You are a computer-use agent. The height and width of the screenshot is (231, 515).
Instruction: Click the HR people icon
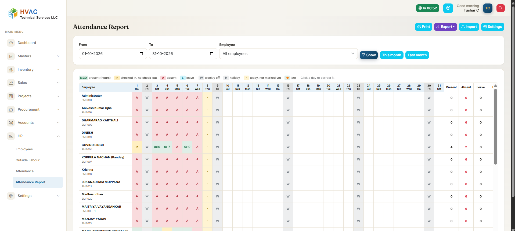[11, 136]
